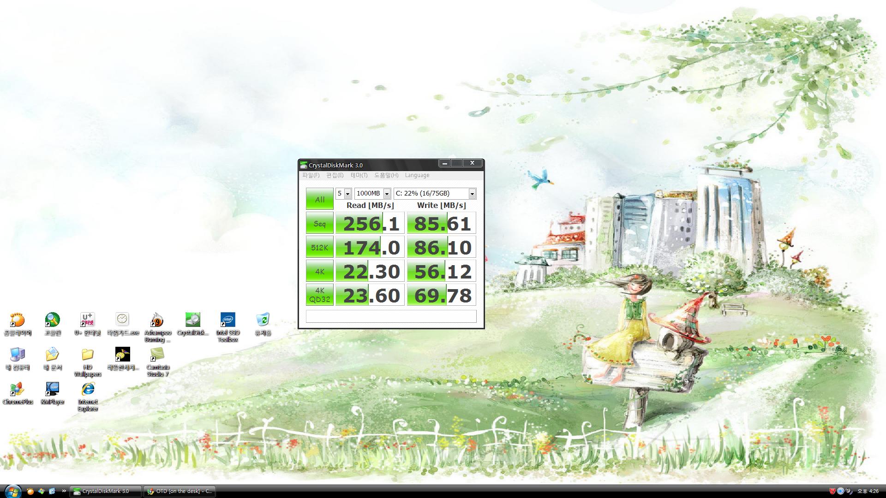The image size is (886, 498).
Task: Launch the U+ 인터넷 desktop shortcut
Action: click(x=88, y=324)
